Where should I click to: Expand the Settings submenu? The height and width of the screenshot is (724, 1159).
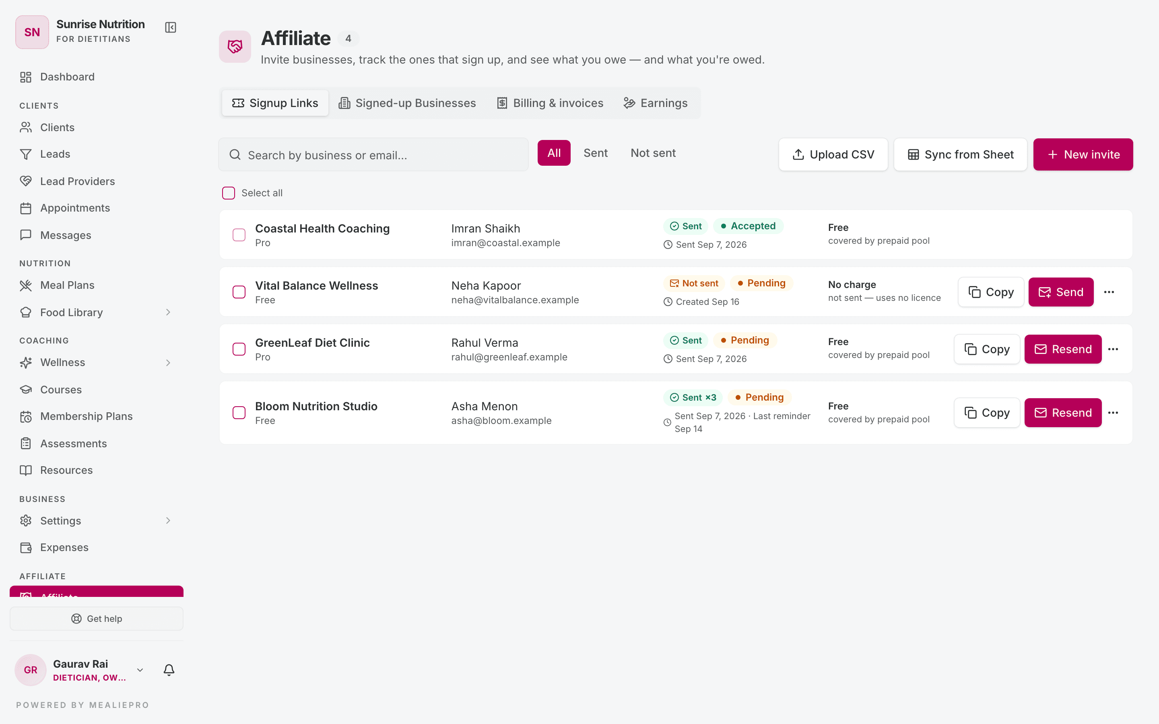tap(168, 520)
